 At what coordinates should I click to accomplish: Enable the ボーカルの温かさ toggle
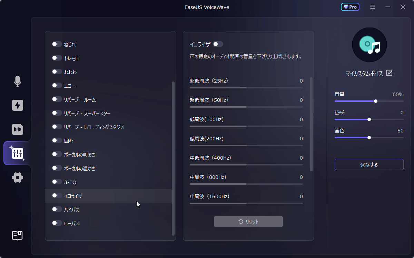tap(57, 168)
